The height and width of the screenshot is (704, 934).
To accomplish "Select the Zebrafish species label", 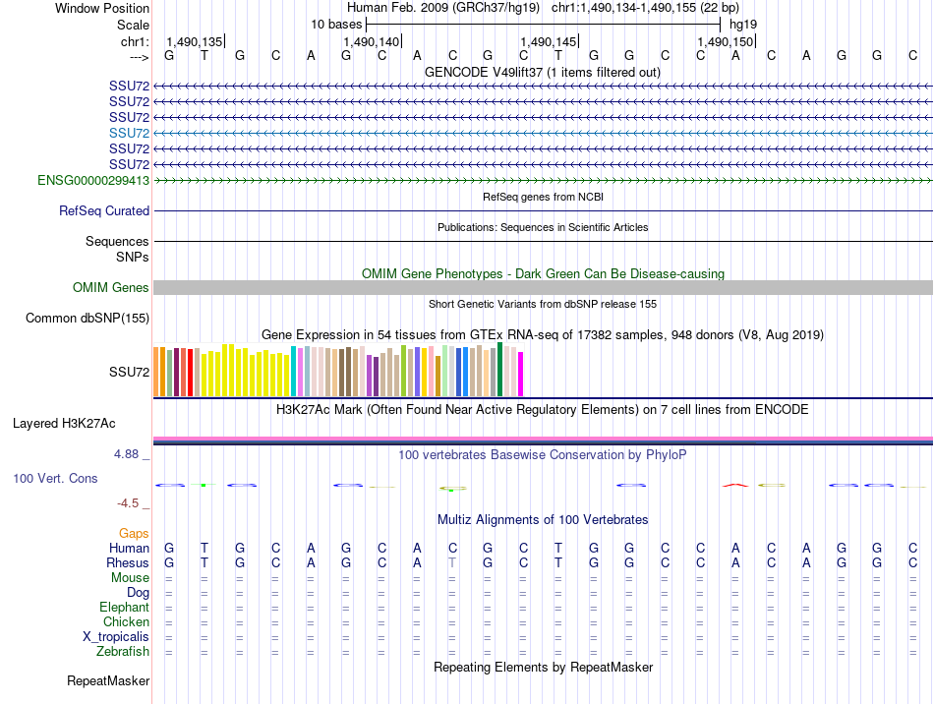I will tap(123, 651).
